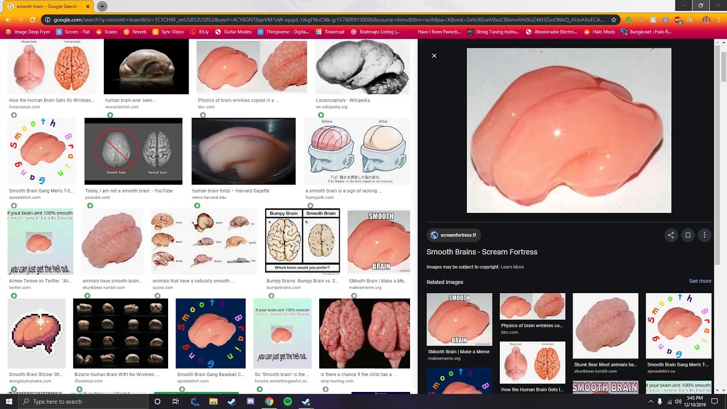
Task: Share the Smooth Brains image
Action: pyautogui.click(x=671, y=235)
